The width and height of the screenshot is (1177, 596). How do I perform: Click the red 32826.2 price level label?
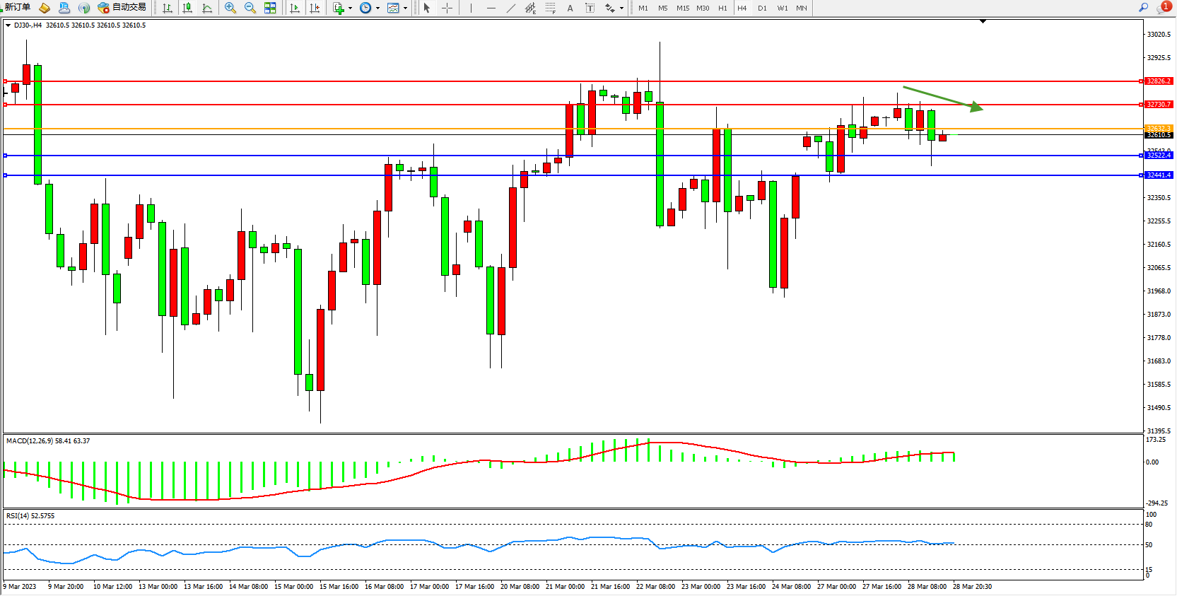pos(1159,81)
